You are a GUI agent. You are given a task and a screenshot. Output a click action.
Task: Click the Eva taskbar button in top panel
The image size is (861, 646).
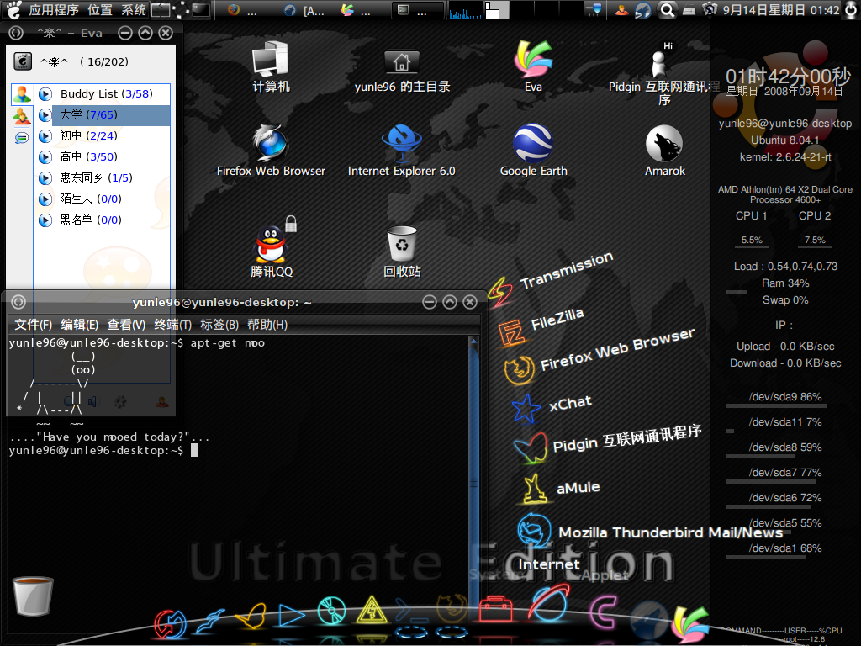click(x=362, y=10)
